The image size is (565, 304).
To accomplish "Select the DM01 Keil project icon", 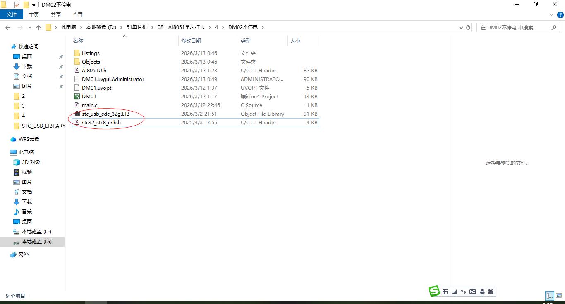I will click(77, 96).
